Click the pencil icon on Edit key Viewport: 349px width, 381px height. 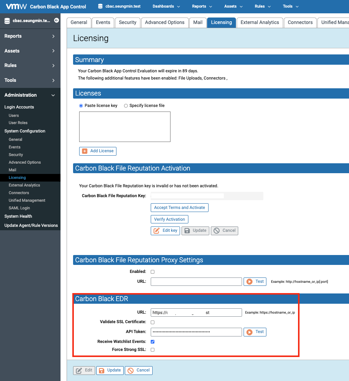(156, 231)
